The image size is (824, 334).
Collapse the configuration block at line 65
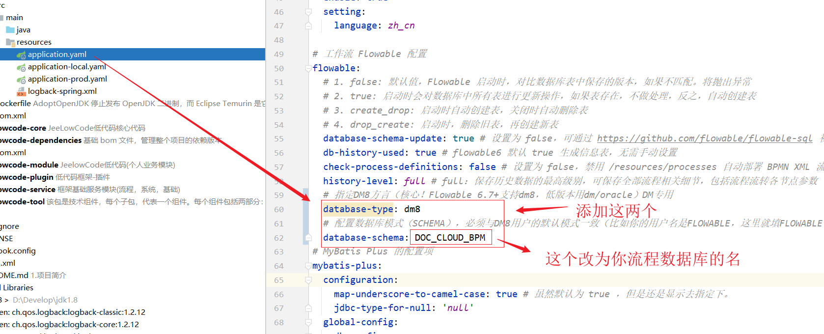pos(308,280)
